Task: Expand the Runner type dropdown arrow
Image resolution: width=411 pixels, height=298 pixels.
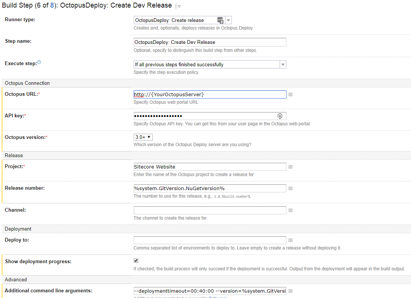Action: (x=228, y=20)
